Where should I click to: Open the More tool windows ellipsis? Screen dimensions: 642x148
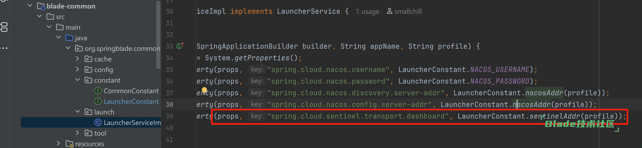(x=4, y=48)
